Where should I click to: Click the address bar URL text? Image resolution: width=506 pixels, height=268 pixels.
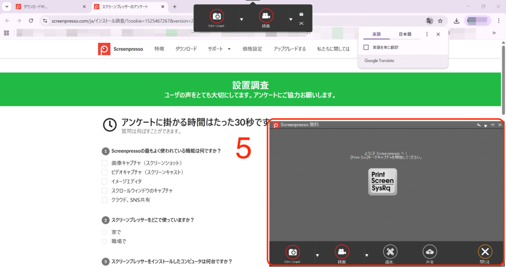pos(123,21)
